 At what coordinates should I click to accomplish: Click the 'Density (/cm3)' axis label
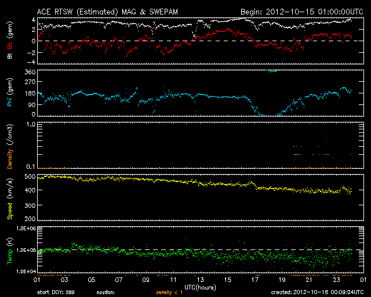[10, 146]
